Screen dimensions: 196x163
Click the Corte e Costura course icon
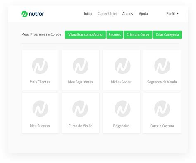pyautogui.click(x=162, y=109)
